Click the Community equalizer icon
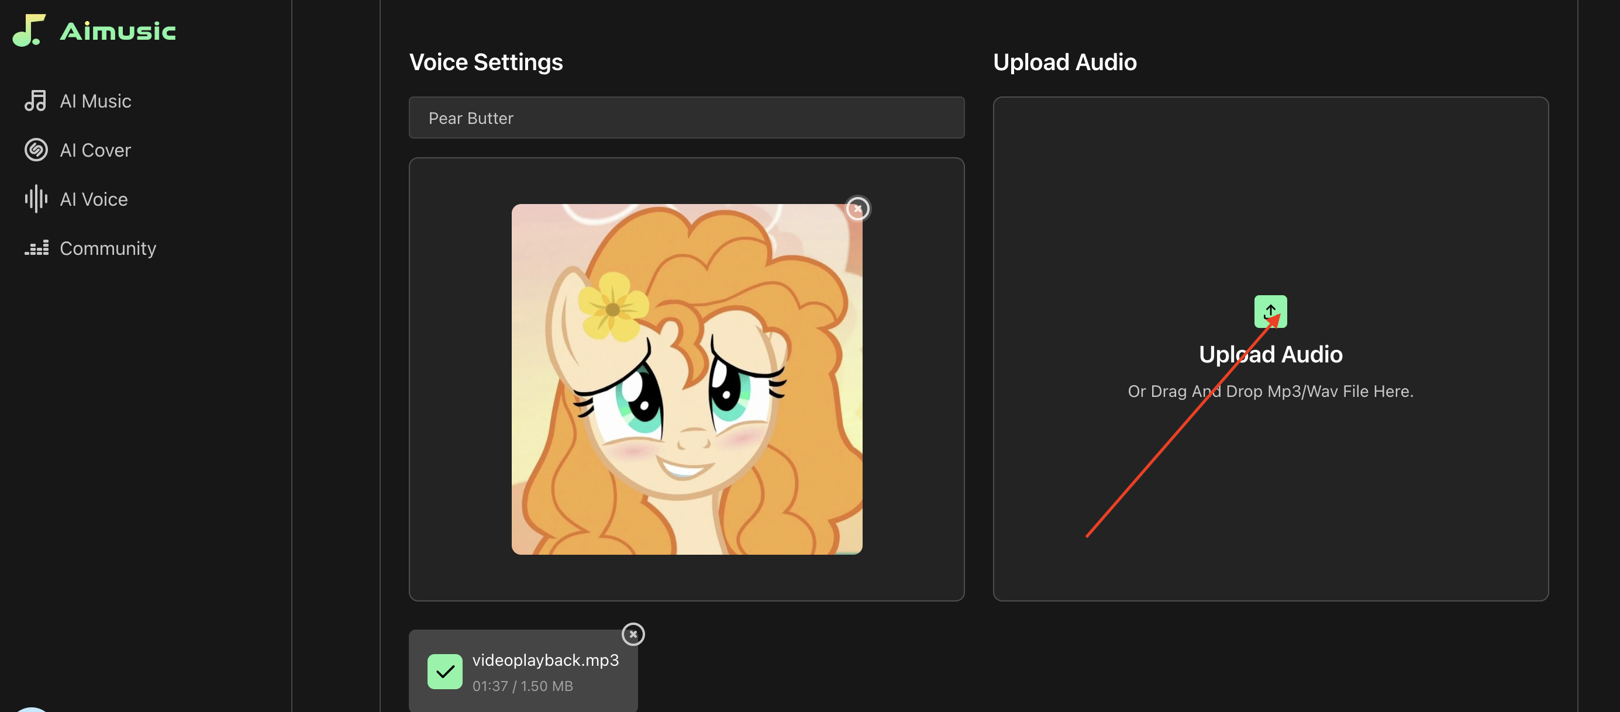The image size is (1620, 712). tap(36, 248)
